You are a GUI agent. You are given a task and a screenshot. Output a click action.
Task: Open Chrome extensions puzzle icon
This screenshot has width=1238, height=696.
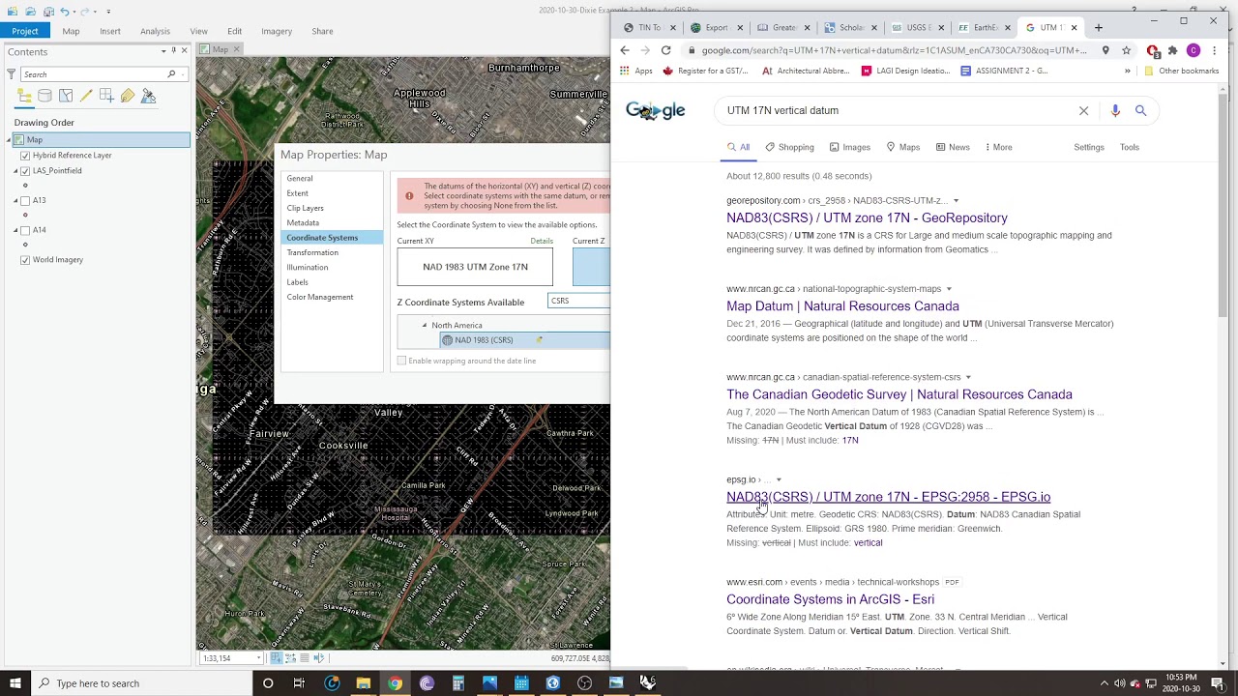click(1172, 50)
